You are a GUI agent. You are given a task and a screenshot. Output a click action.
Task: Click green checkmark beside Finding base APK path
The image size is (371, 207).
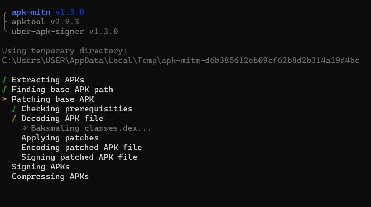pos(4,90)
